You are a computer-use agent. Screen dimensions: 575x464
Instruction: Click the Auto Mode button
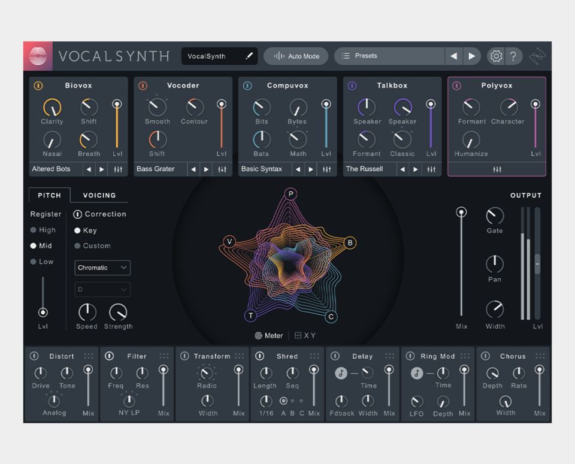[296, 56]
